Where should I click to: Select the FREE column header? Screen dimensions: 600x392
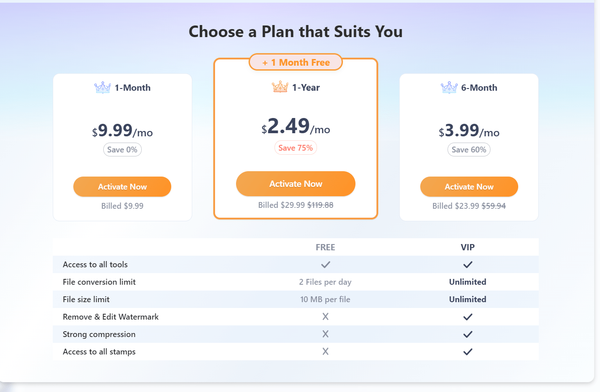(x=325, y=247)
